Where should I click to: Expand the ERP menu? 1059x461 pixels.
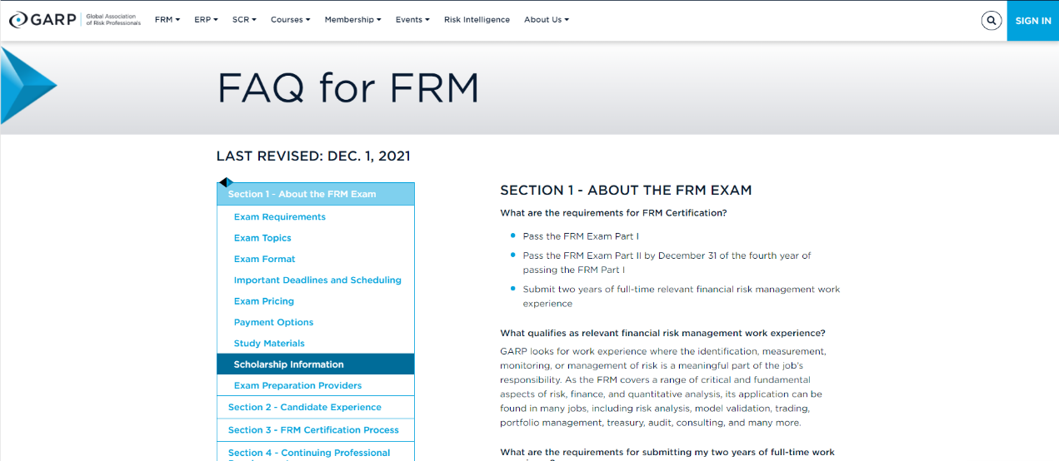click(206, 20)
